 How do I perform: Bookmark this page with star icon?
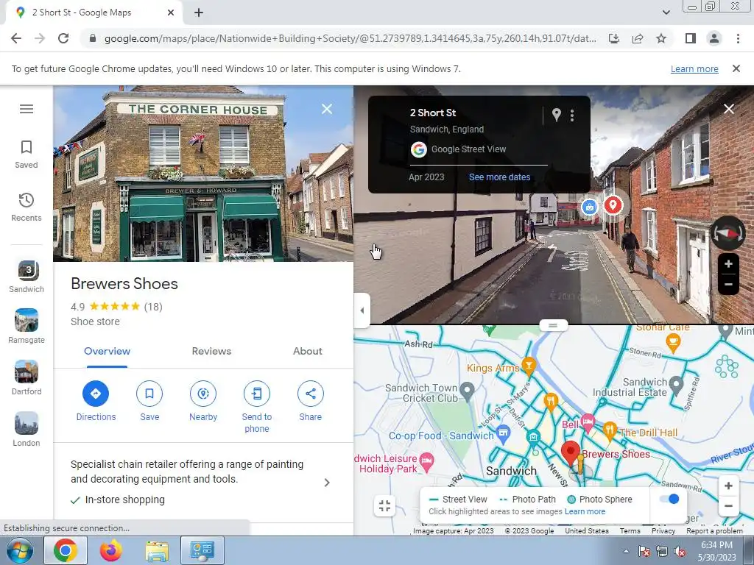(x=661, y=38)
